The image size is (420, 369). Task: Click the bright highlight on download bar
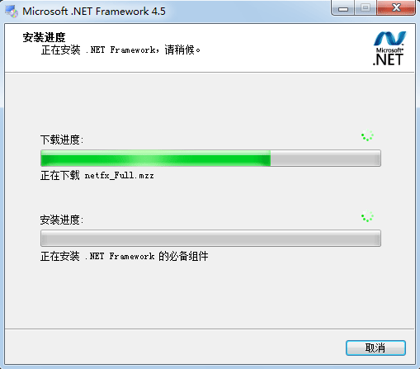point(149,158)
